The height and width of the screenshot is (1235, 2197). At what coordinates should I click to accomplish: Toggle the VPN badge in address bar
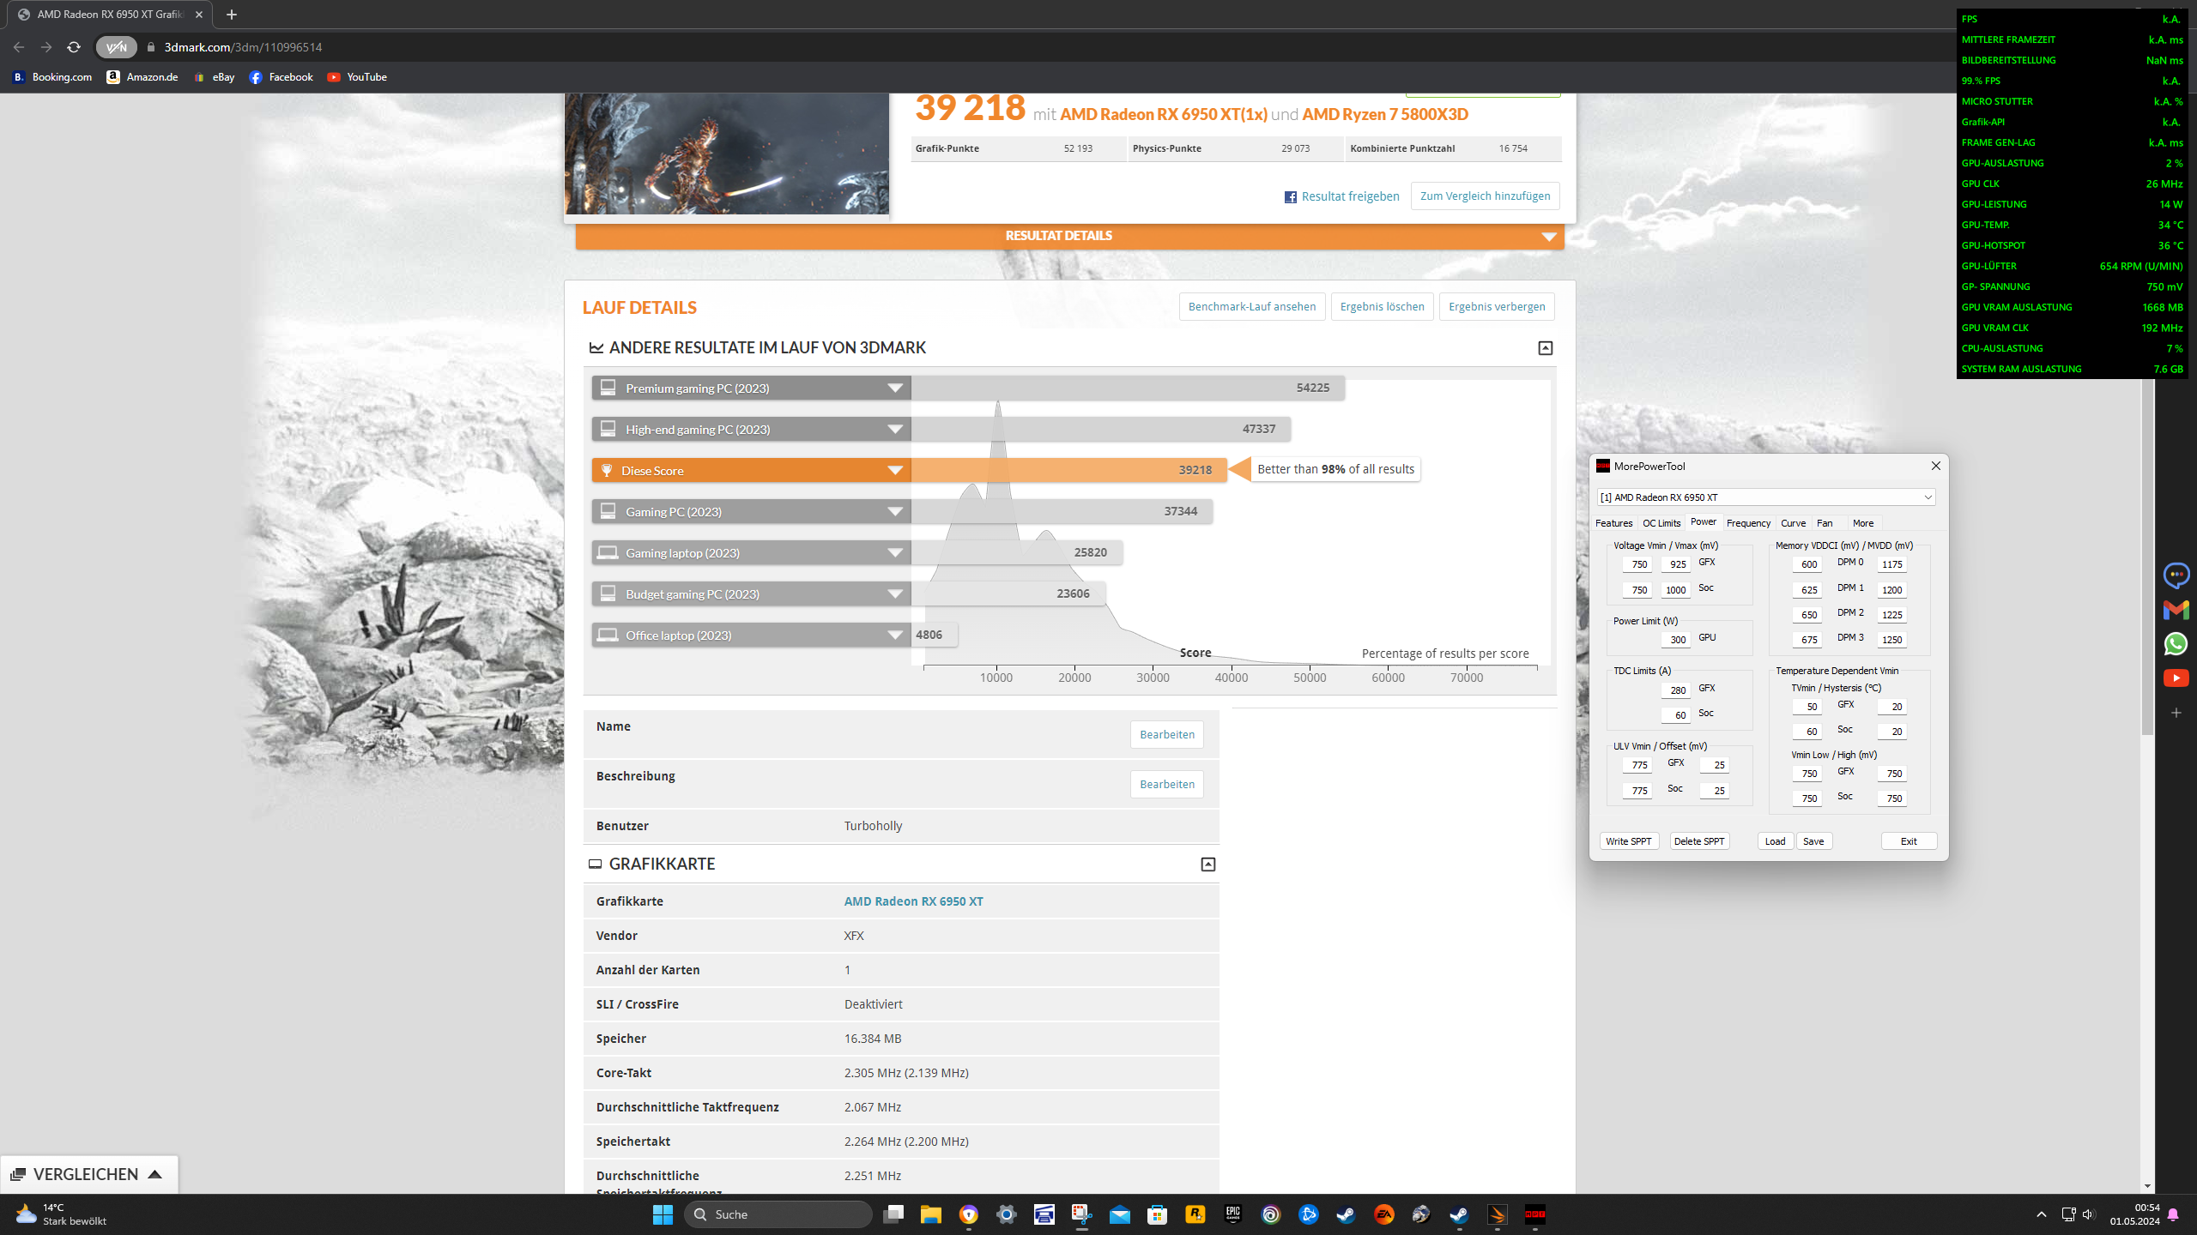coord(117,47)
